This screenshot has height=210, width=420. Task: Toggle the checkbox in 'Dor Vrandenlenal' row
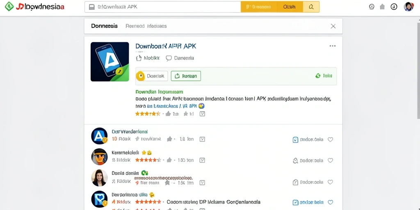coord(203,139)
